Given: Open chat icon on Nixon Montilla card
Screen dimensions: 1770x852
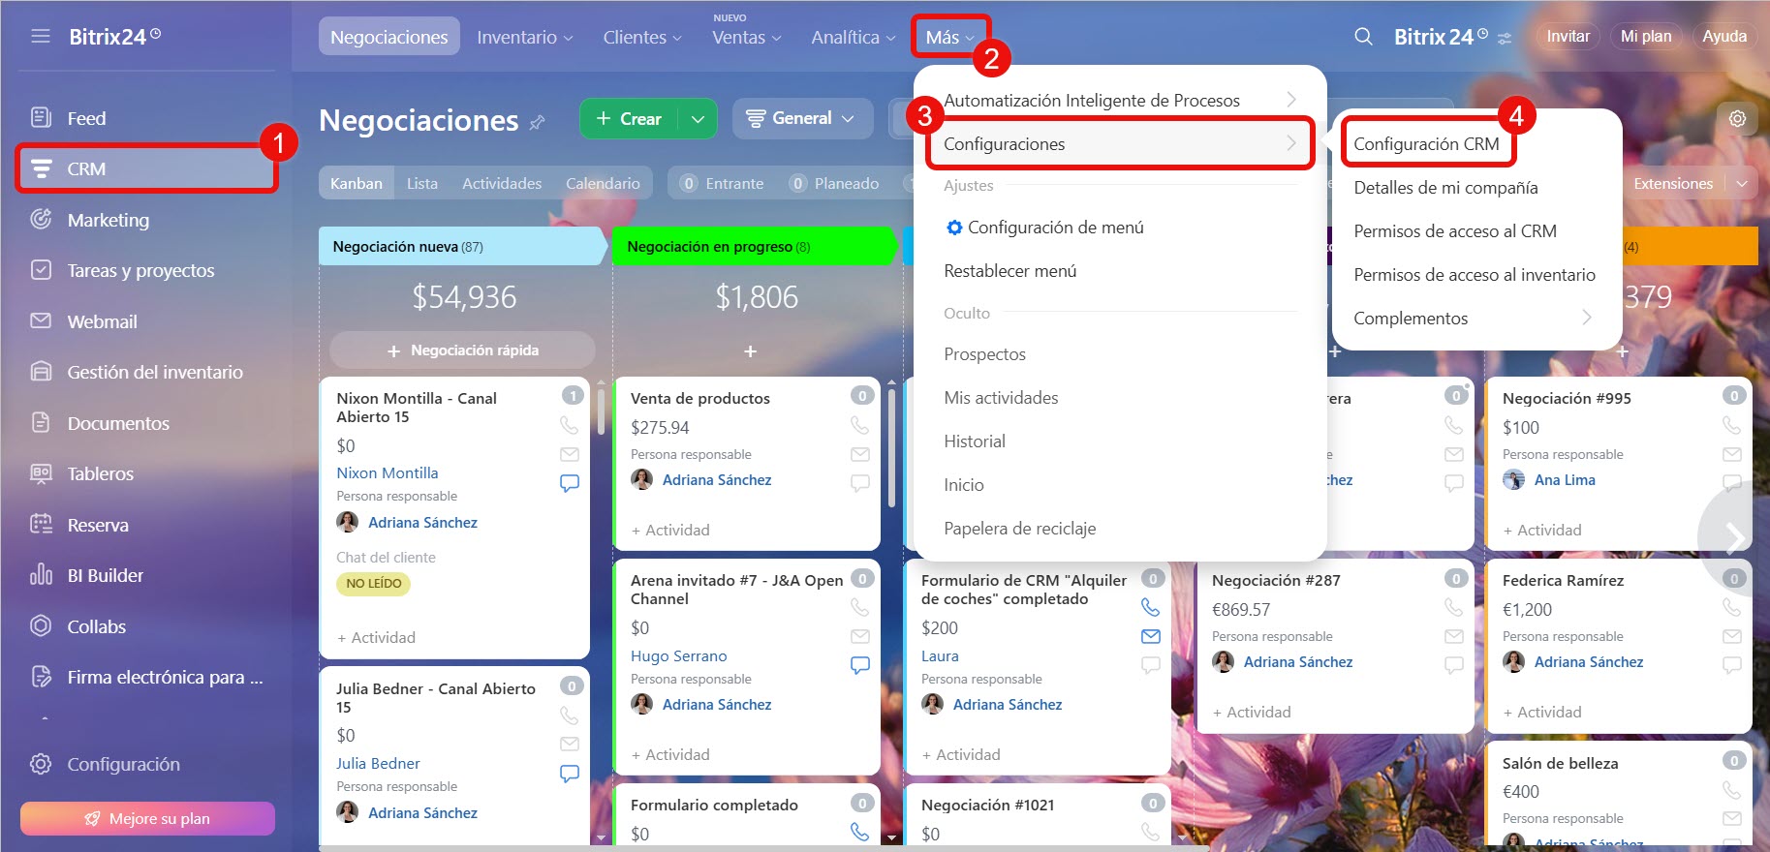Looking at the screenshot, I should tap(570, 483).
